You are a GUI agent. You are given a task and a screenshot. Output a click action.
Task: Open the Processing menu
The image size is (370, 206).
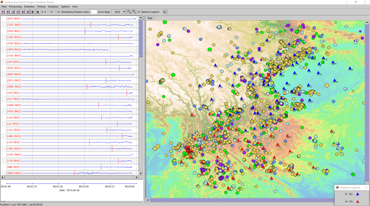(15, 6)
